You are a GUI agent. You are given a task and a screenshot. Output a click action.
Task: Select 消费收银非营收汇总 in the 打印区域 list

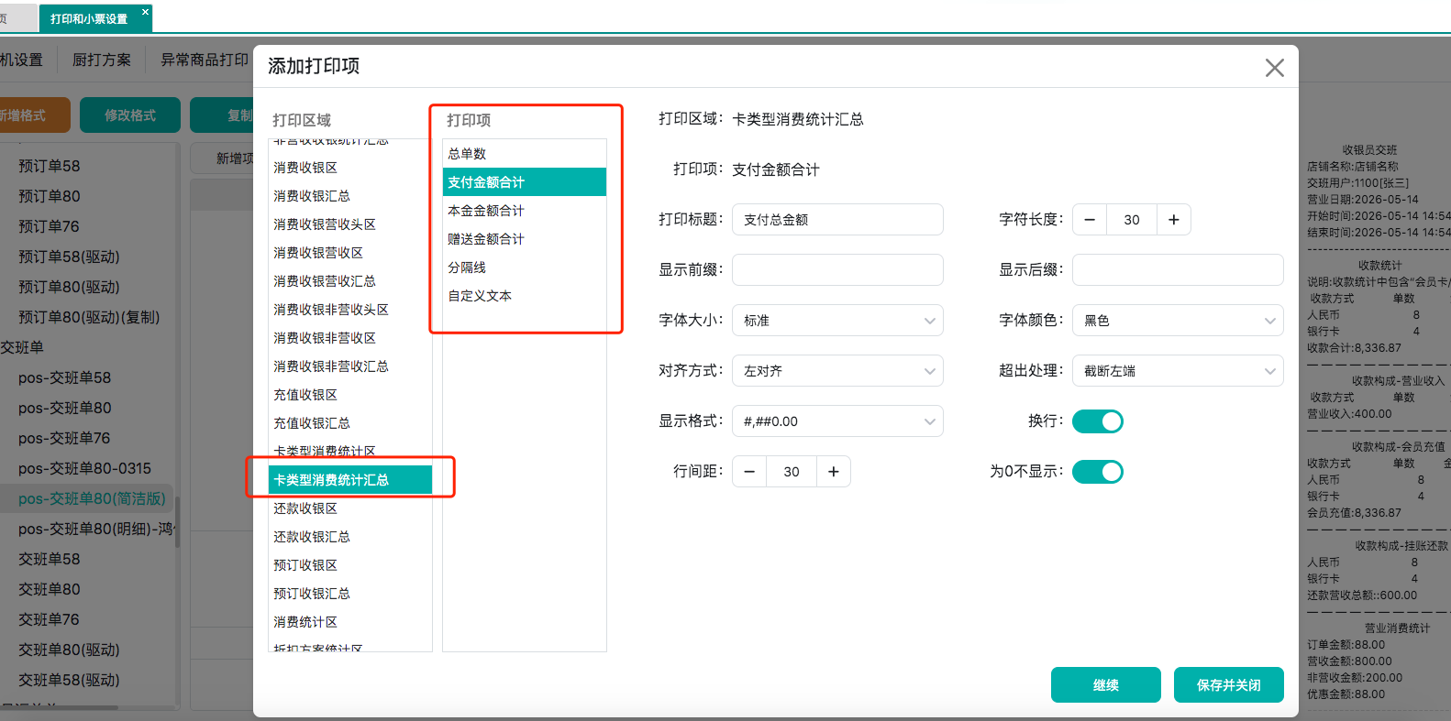tap(350, 366)
